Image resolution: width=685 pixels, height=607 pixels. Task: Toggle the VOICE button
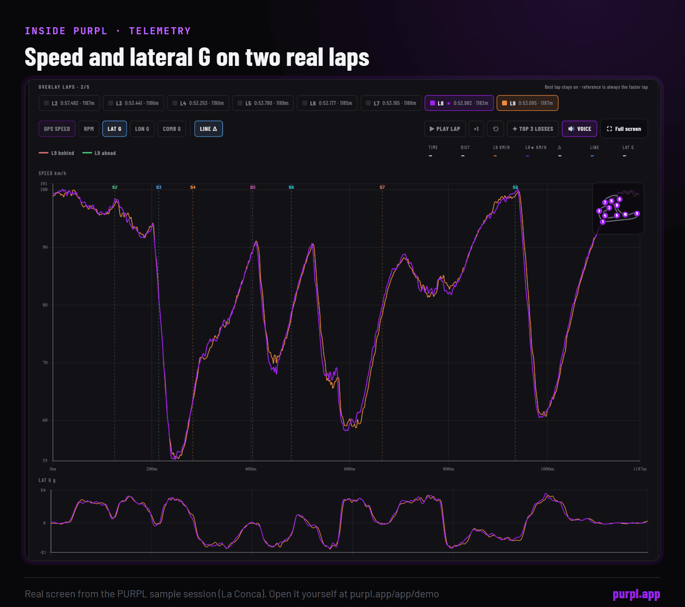[x=580, y=129]
